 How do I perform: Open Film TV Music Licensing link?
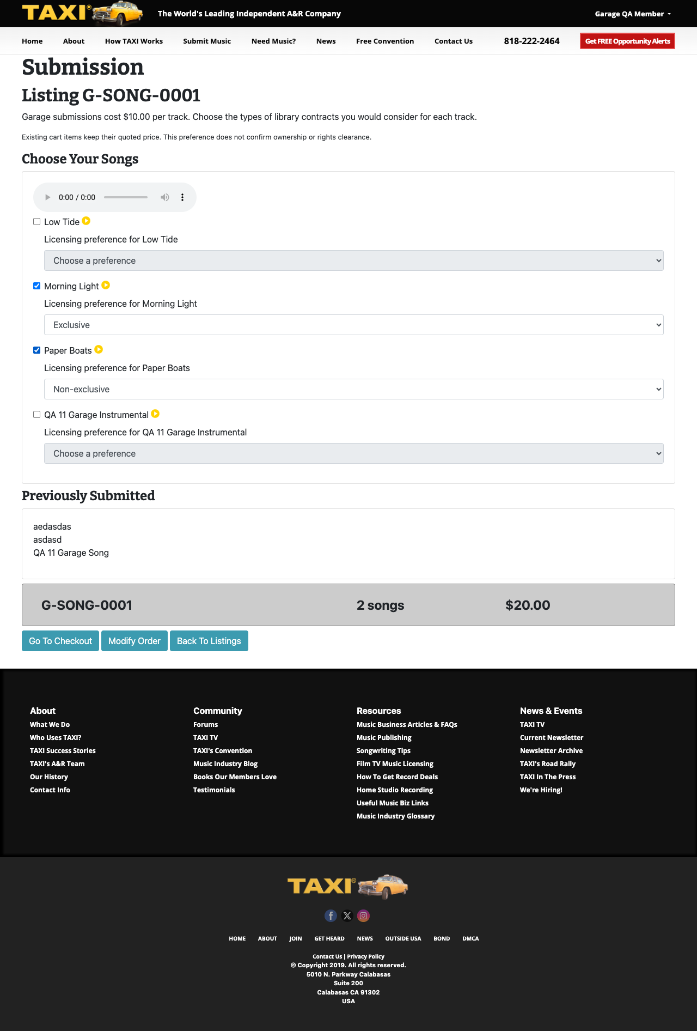tap(395, 763)
